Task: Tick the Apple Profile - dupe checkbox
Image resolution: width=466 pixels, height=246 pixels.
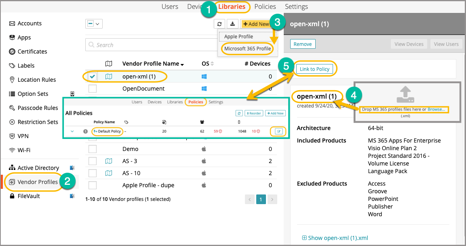Action: 93,185
